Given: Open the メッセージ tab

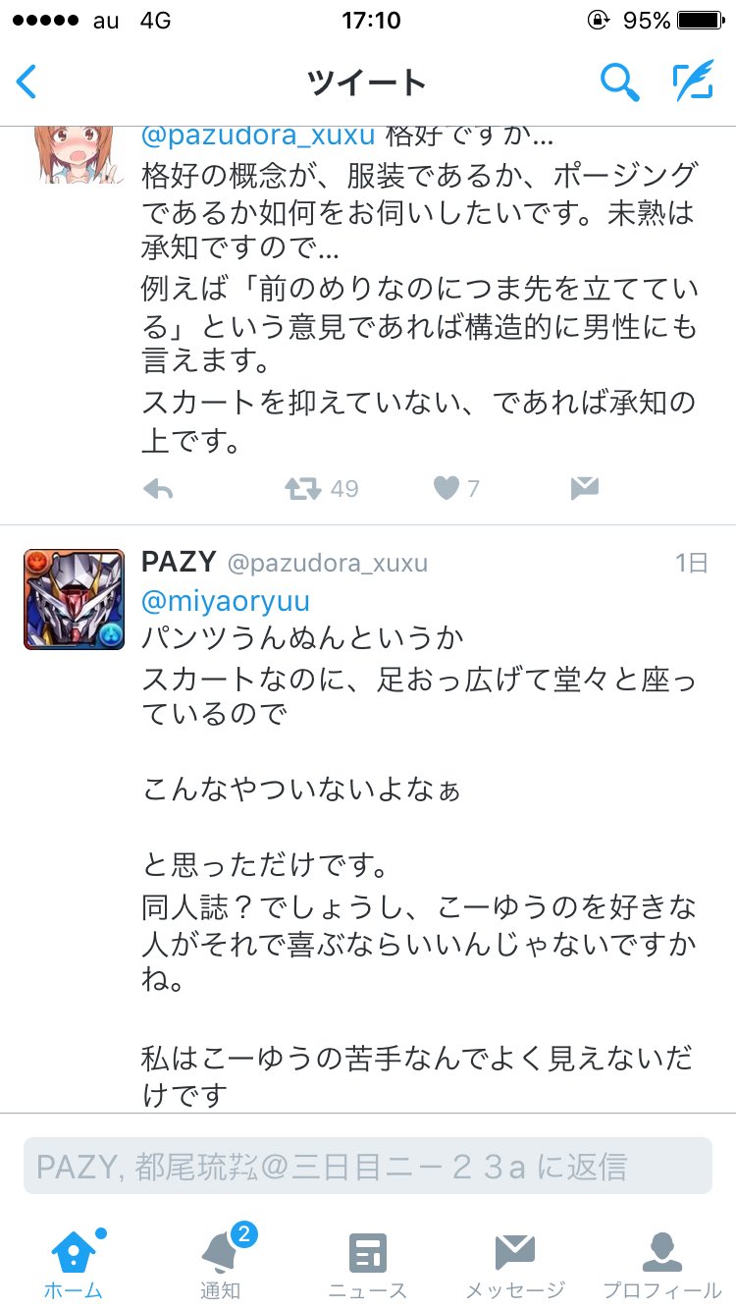Looking at the screenshot, I should click(x=514, y=1262).
